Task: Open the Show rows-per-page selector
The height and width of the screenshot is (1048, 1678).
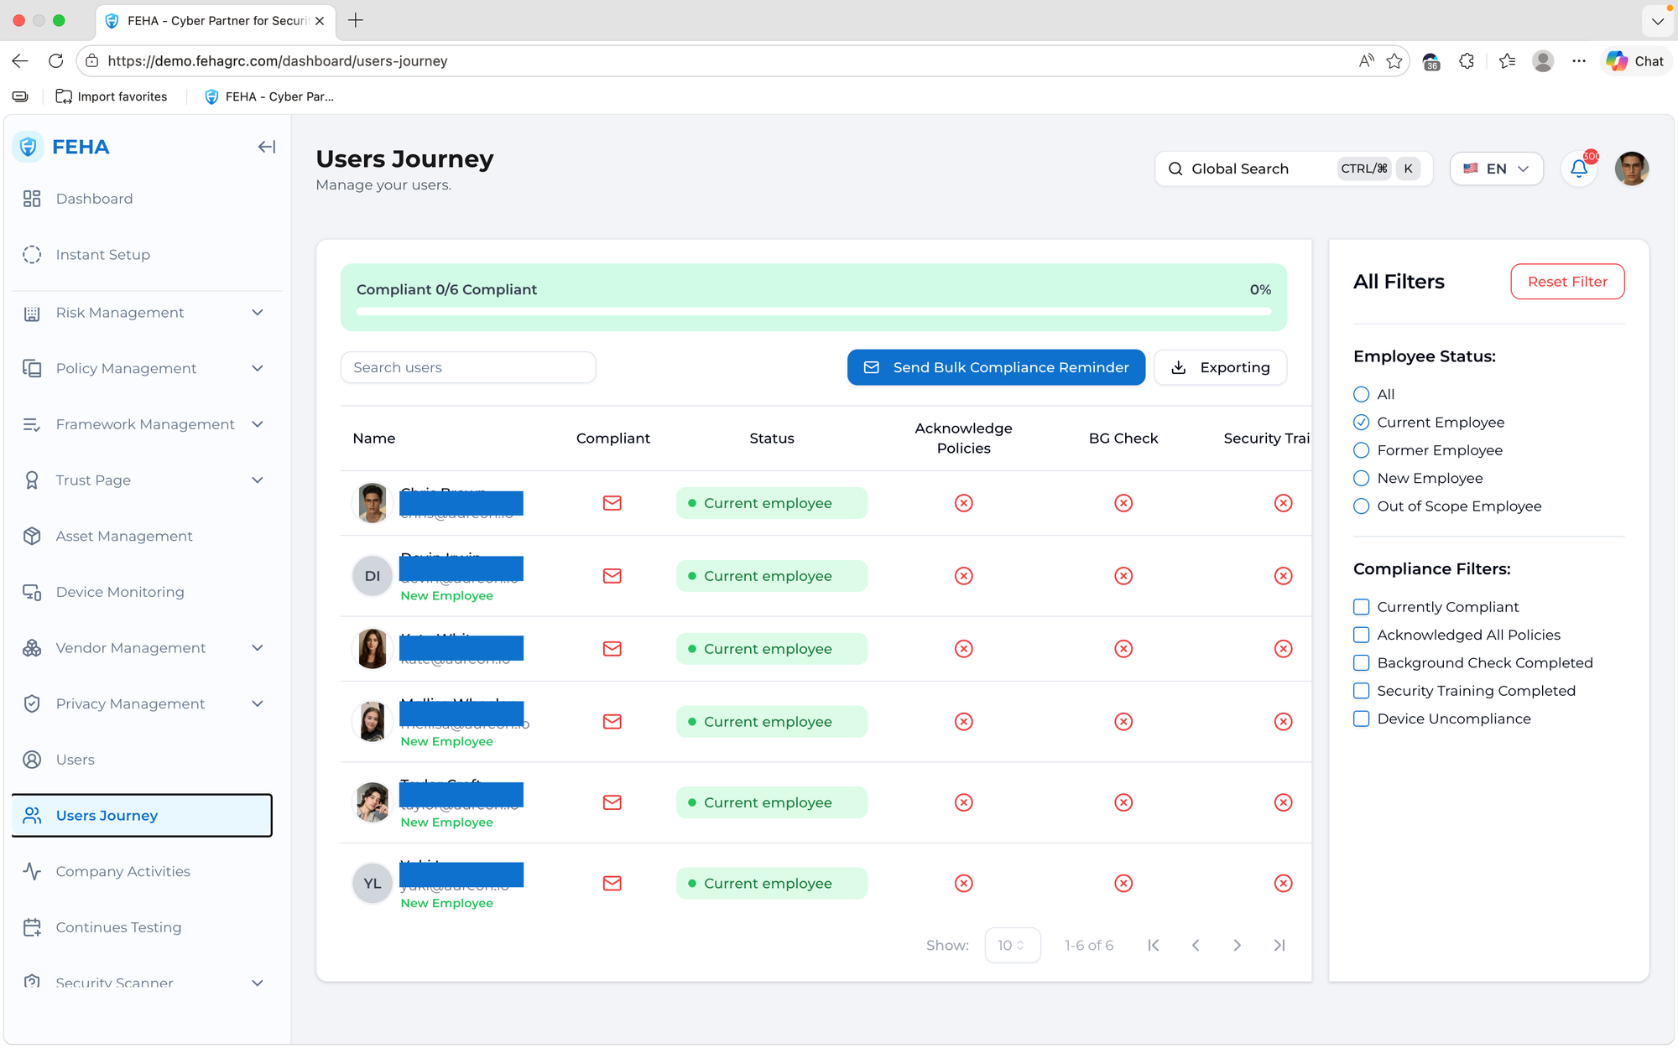Action: pyautogui.click(x=1012, y=945)
